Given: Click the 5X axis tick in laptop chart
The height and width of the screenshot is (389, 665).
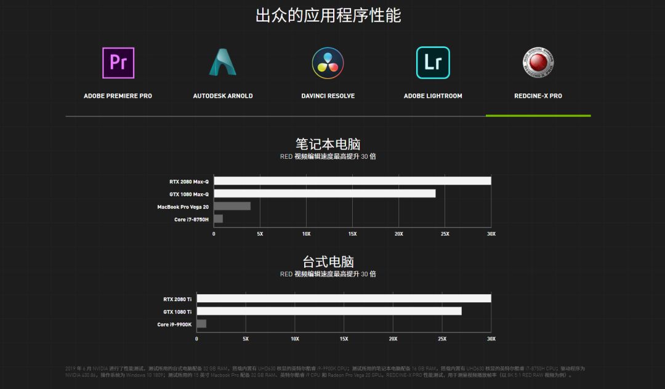Looking at the screenshot, I should pyautogui.click(x=260, y=235).
